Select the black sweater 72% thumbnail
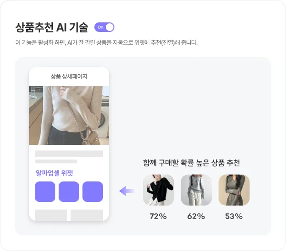The height and width of the screenshot is (251, 286). [x=159, y=190]
